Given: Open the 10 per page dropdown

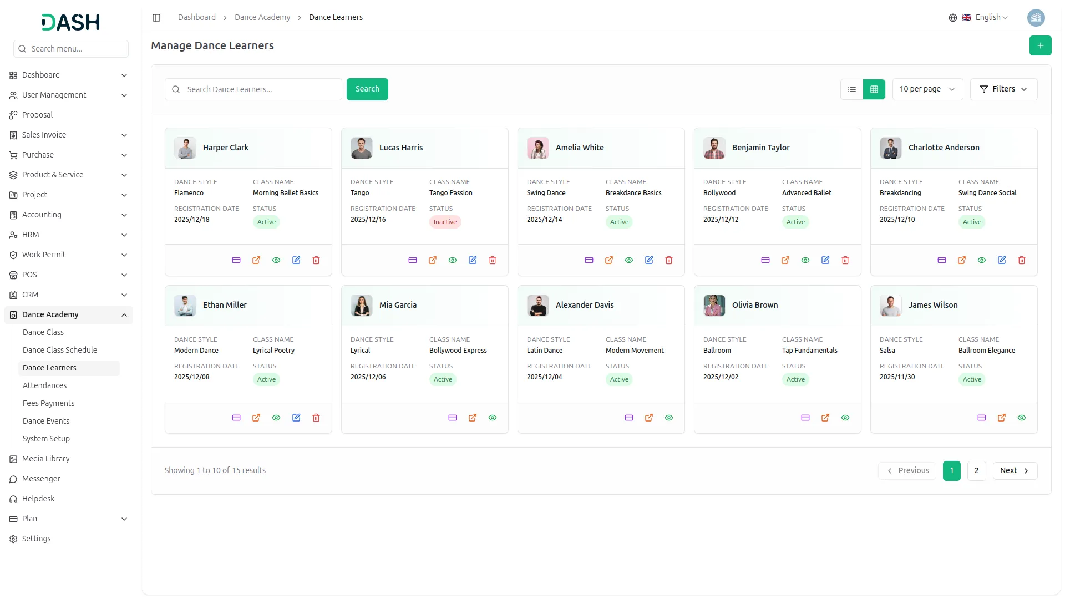Looking at the screenshot, I should (927, 89).
